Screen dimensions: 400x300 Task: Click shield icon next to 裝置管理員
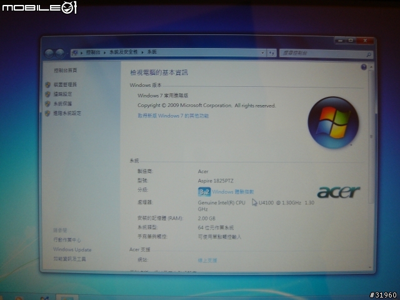47,85
